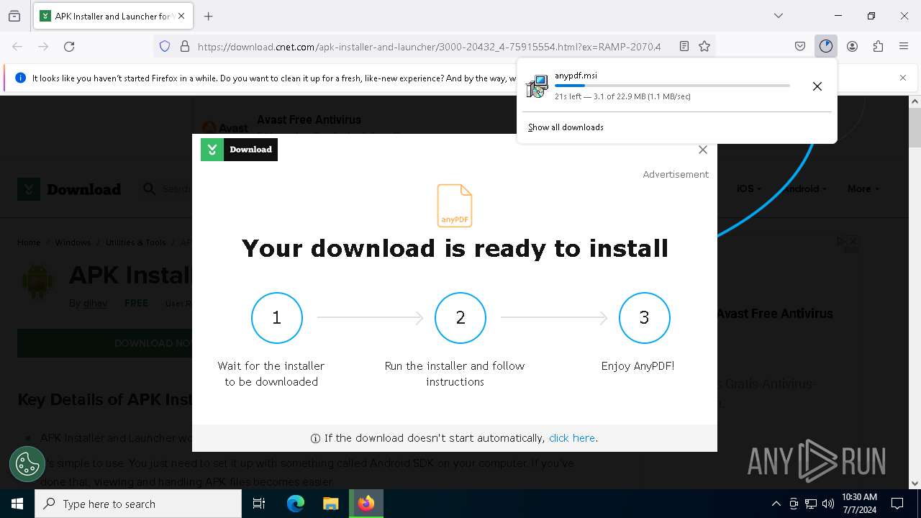
Task: Focus the download.cnet.com address bar
Action: [429, 46]
